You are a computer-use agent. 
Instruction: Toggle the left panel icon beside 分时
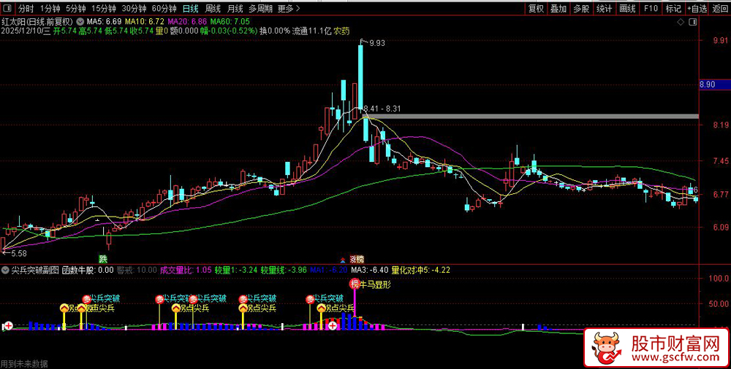click(x=7, y=8)
